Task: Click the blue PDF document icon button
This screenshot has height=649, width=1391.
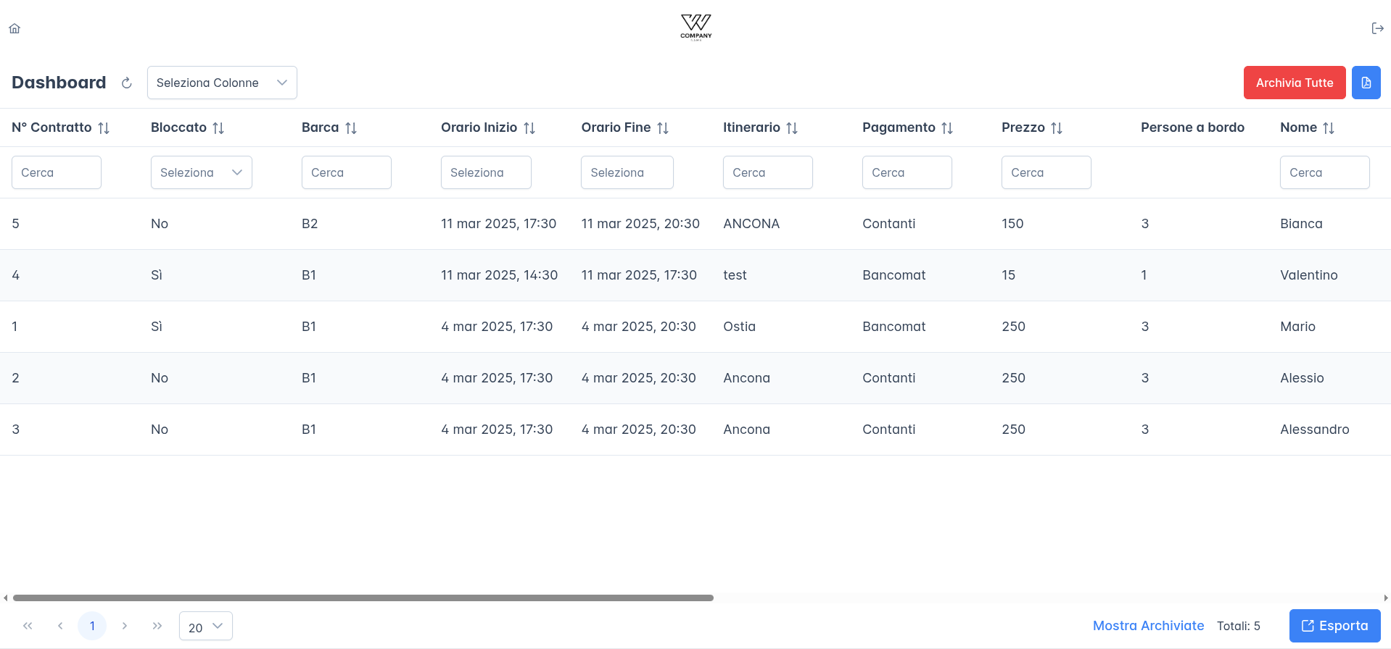Action: click(1366, 83)
